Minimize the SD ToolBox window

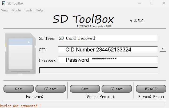point(140,3)
